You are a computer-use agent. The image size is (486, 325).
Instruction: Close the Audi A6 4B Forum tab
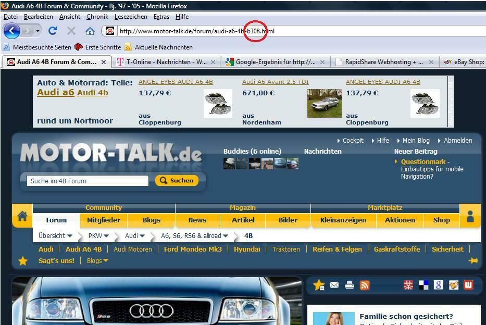point(104,63)
